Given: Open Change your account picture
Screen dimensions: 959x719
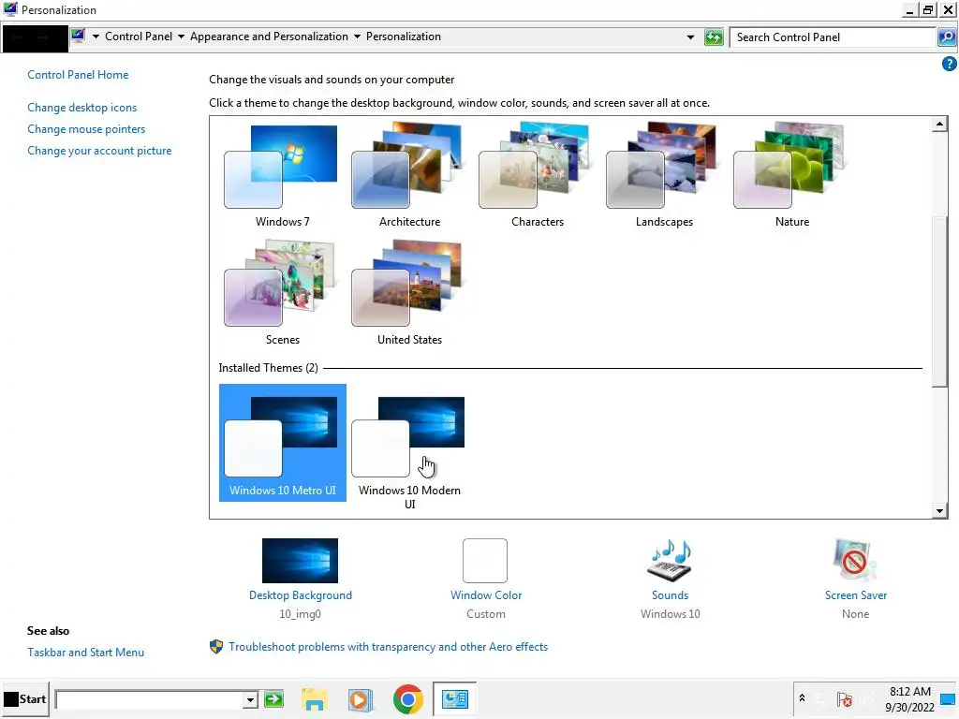Looking at the screenshot, I should [x=99, y=151].
